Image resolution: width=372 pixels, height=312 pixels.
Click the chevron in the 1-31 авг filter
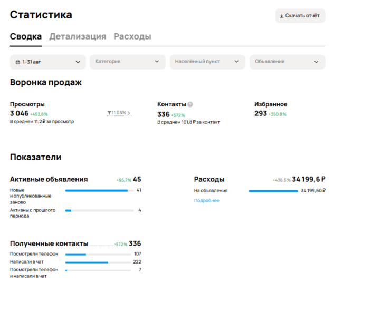click(78, 62)
